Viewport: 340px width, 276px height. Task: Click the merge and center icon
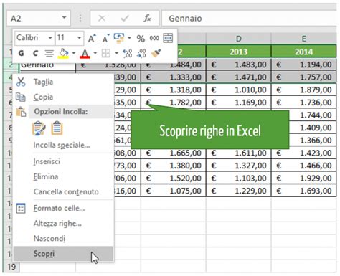click(168, 38)
